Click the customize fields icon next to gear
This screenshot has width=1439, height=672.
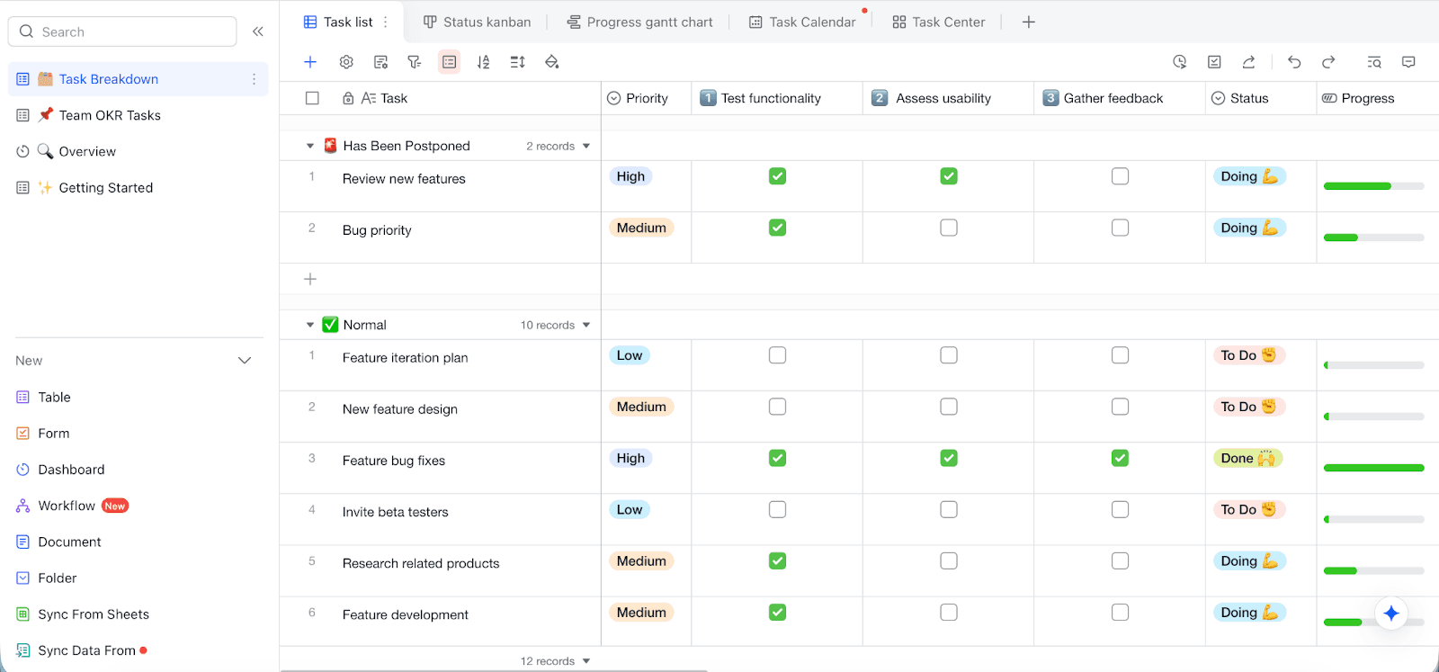(x=380, y=62)
